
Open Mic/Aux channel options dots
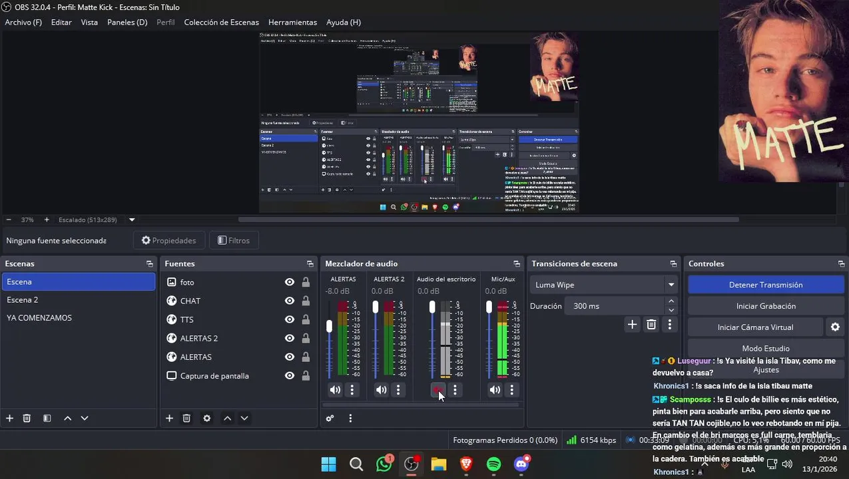coord(511,390)
